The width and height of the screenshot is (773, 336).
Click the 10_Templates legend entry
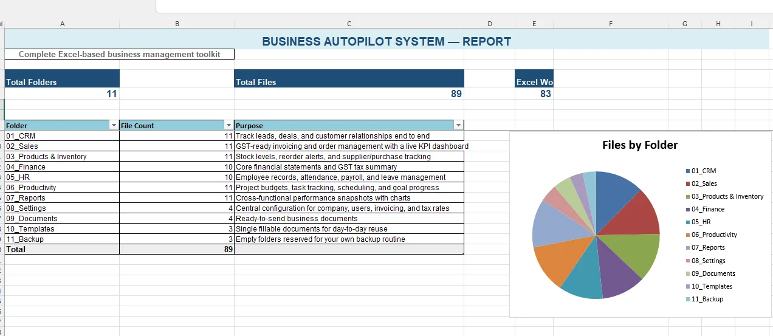709,286
